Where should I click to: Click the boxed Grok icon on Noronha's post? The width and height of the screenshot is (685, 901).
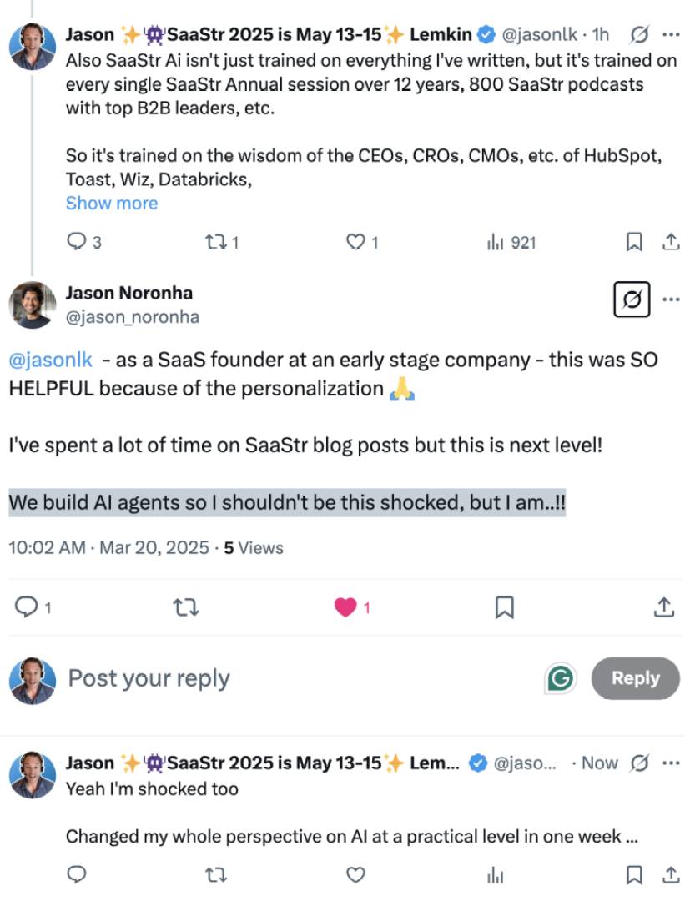click(632, 300)
